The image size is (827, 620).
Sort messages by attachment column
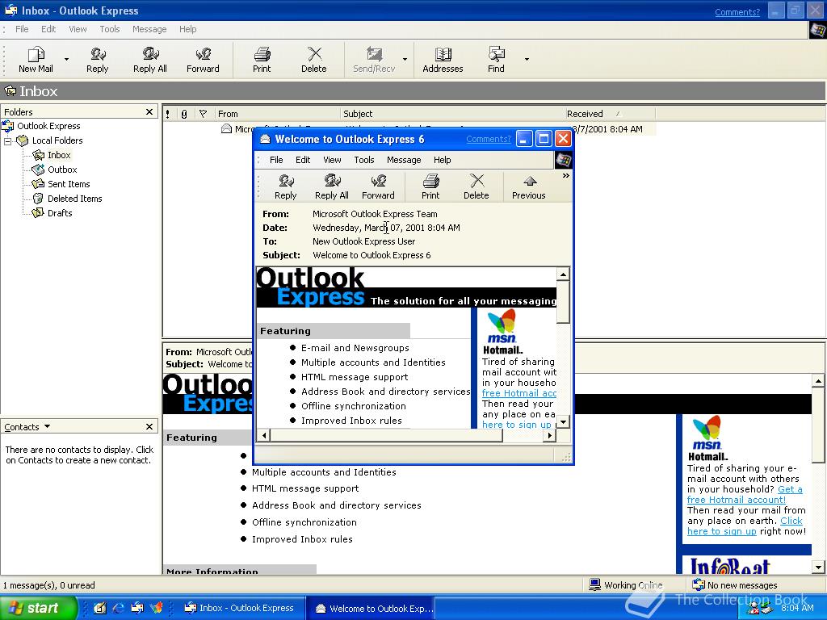point(184,113)
